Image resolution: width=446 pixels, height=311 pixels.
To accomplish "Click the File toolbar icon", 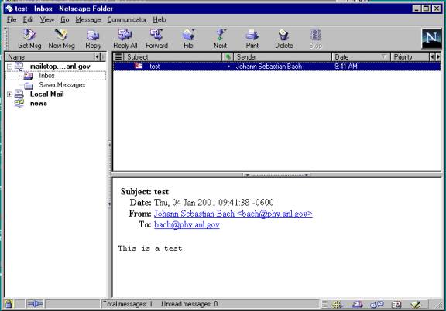I will [188, 35].
